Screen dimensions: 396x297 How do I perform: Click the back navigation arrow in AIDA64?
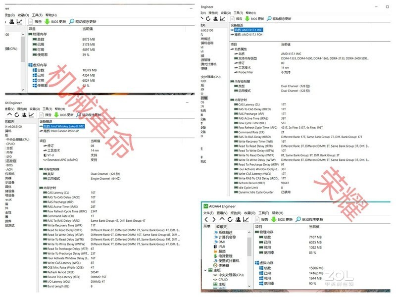[206, 220]
